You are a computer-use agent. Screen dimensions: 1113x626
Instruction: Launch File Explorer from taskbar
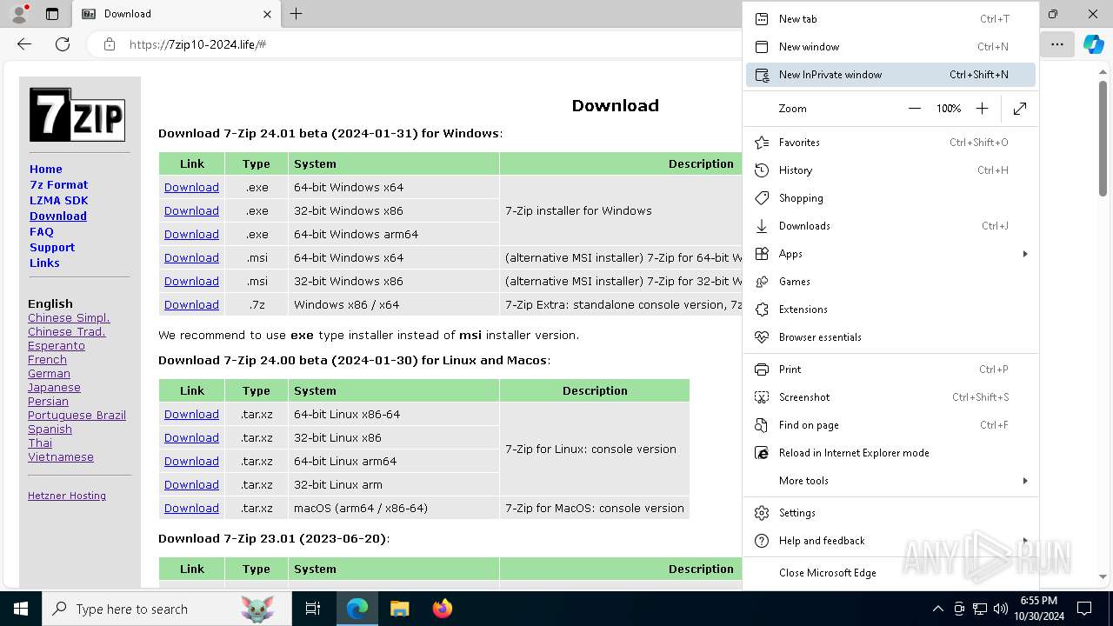pos(399,609)
